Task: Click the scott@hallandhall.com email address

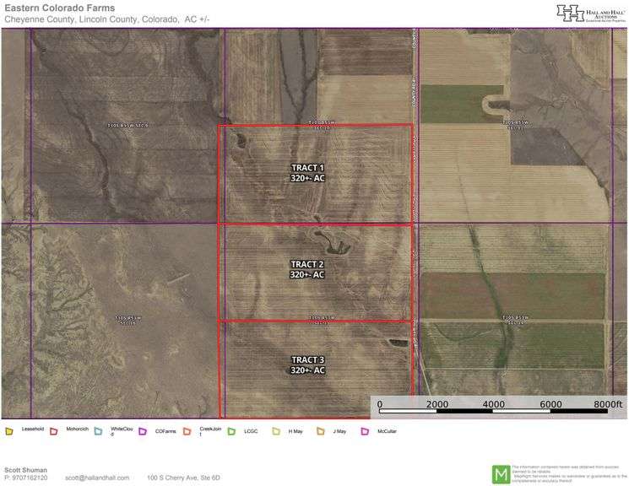Action: pyautogui.click(x=98, y=478)
